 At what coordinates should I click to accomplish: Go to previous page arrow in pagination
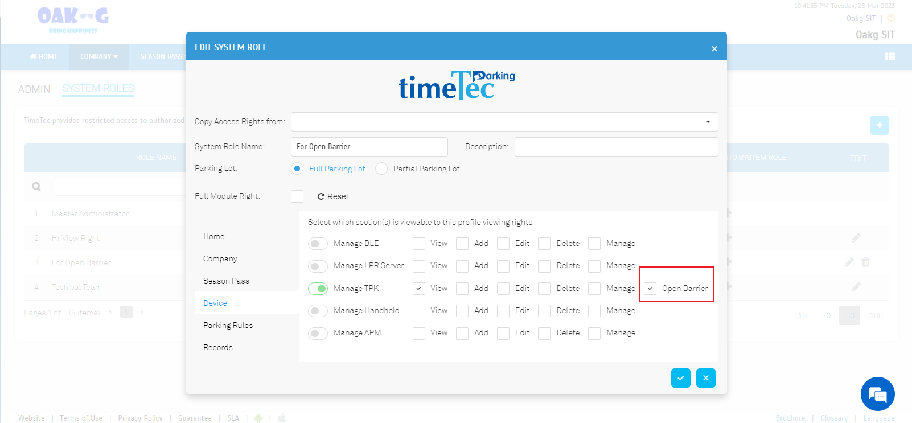(x=110, y=312)
